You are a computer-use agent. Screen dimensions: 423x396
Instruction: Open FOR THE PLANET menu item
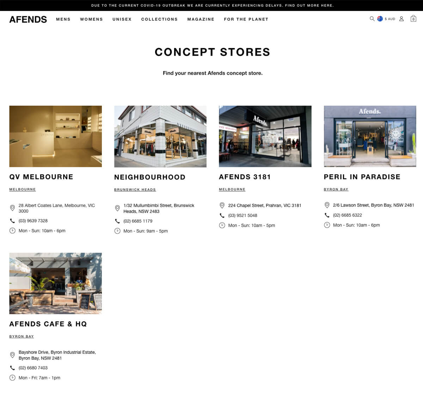(246, 19)
